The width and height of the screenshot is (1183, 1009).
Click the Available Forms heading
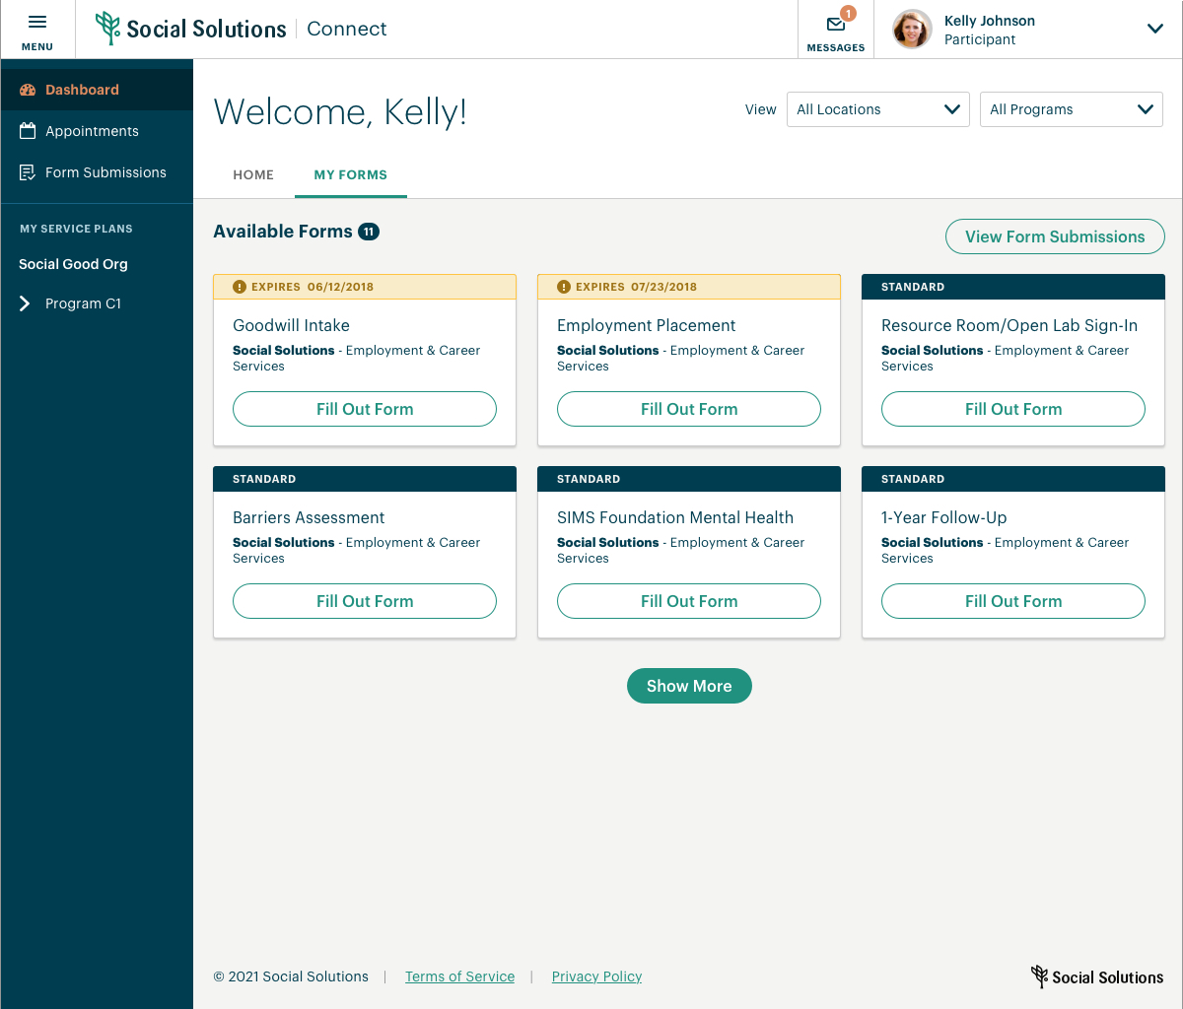tap(283, 232)
